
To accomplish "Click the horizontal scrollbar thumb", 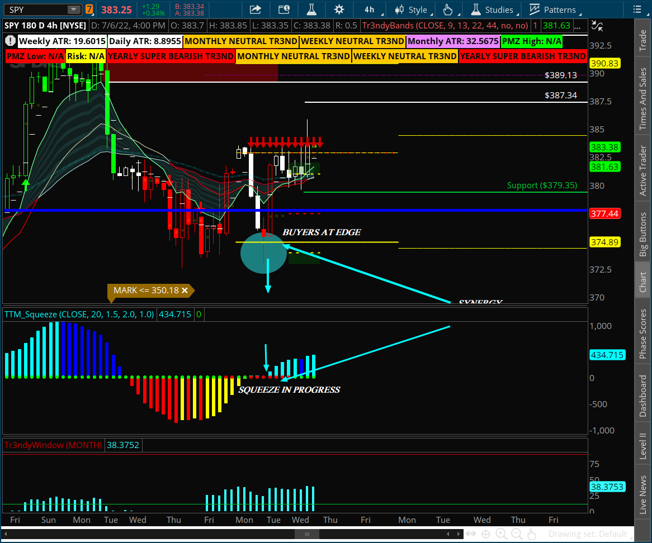I will coord(307,534).
